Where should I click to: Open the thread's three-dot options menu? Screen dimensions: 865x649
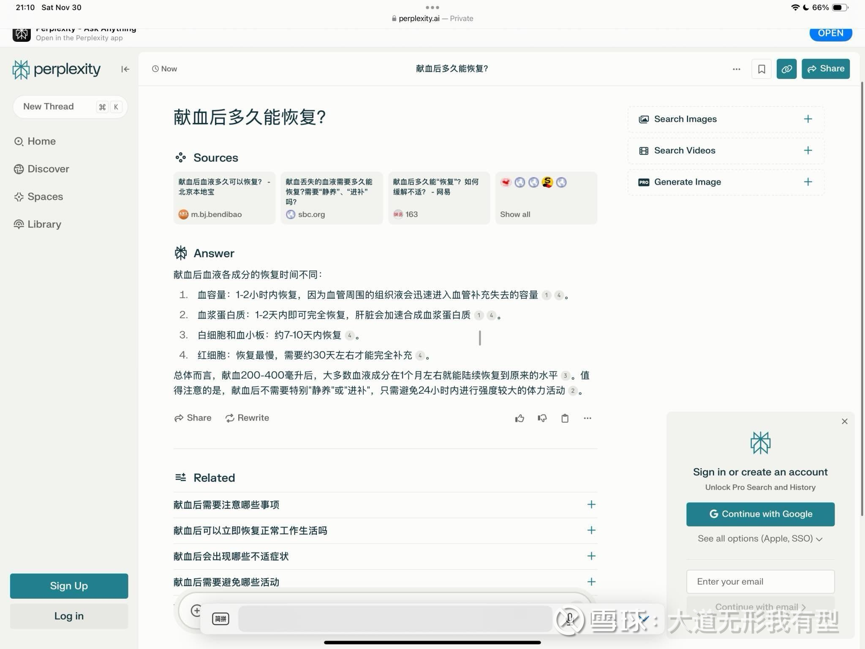(736, 69)
